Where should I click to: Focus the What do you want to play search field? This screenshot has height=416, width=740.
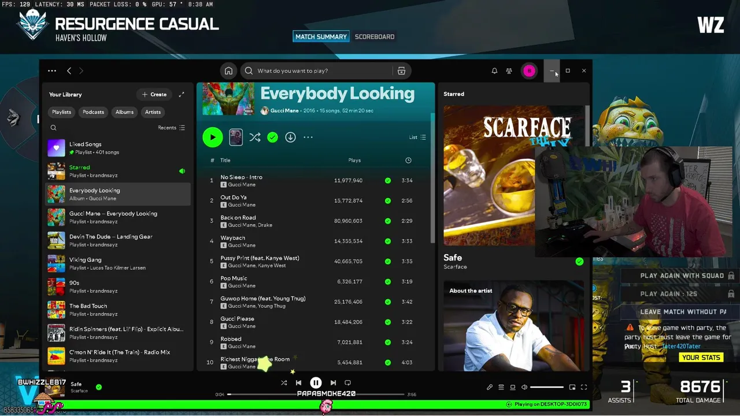(317, 70)
